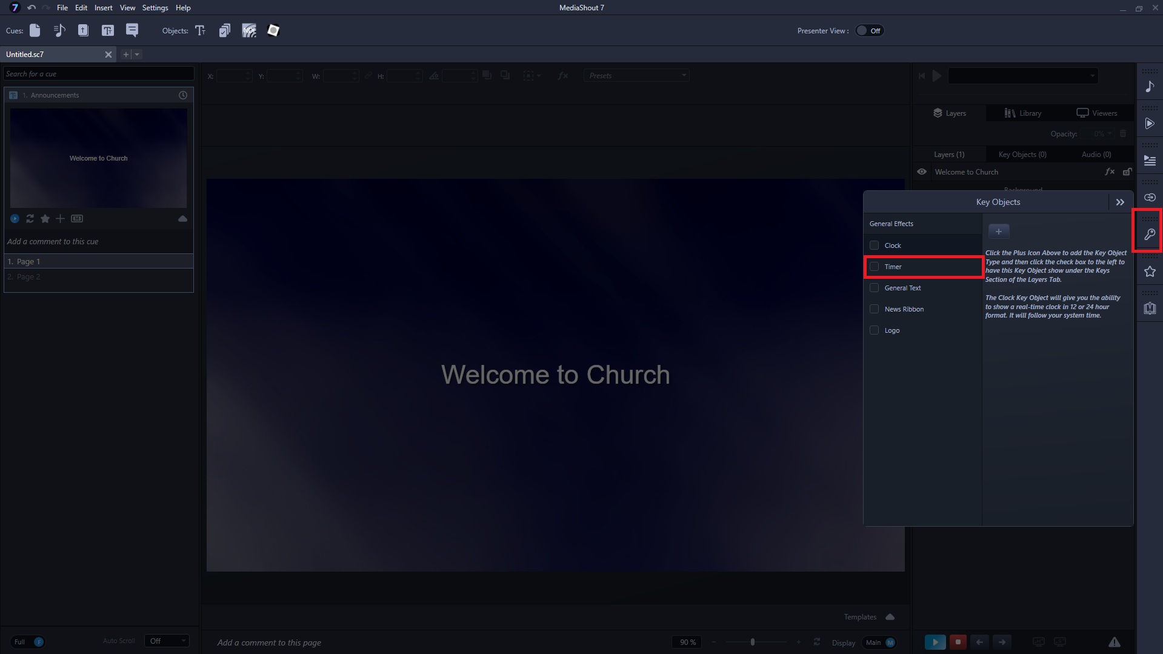Open the favorites star icon in right sidebar
This screenshot has width=1163, height=654.
1149,272
